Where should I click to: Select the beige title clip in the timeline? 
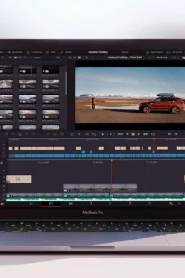click(x=19, y=179)
